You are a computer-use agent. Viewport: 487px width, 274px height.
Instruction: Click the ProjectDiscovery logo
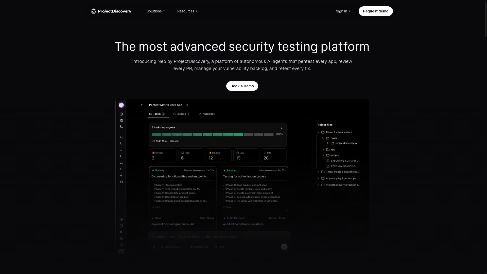111,11
